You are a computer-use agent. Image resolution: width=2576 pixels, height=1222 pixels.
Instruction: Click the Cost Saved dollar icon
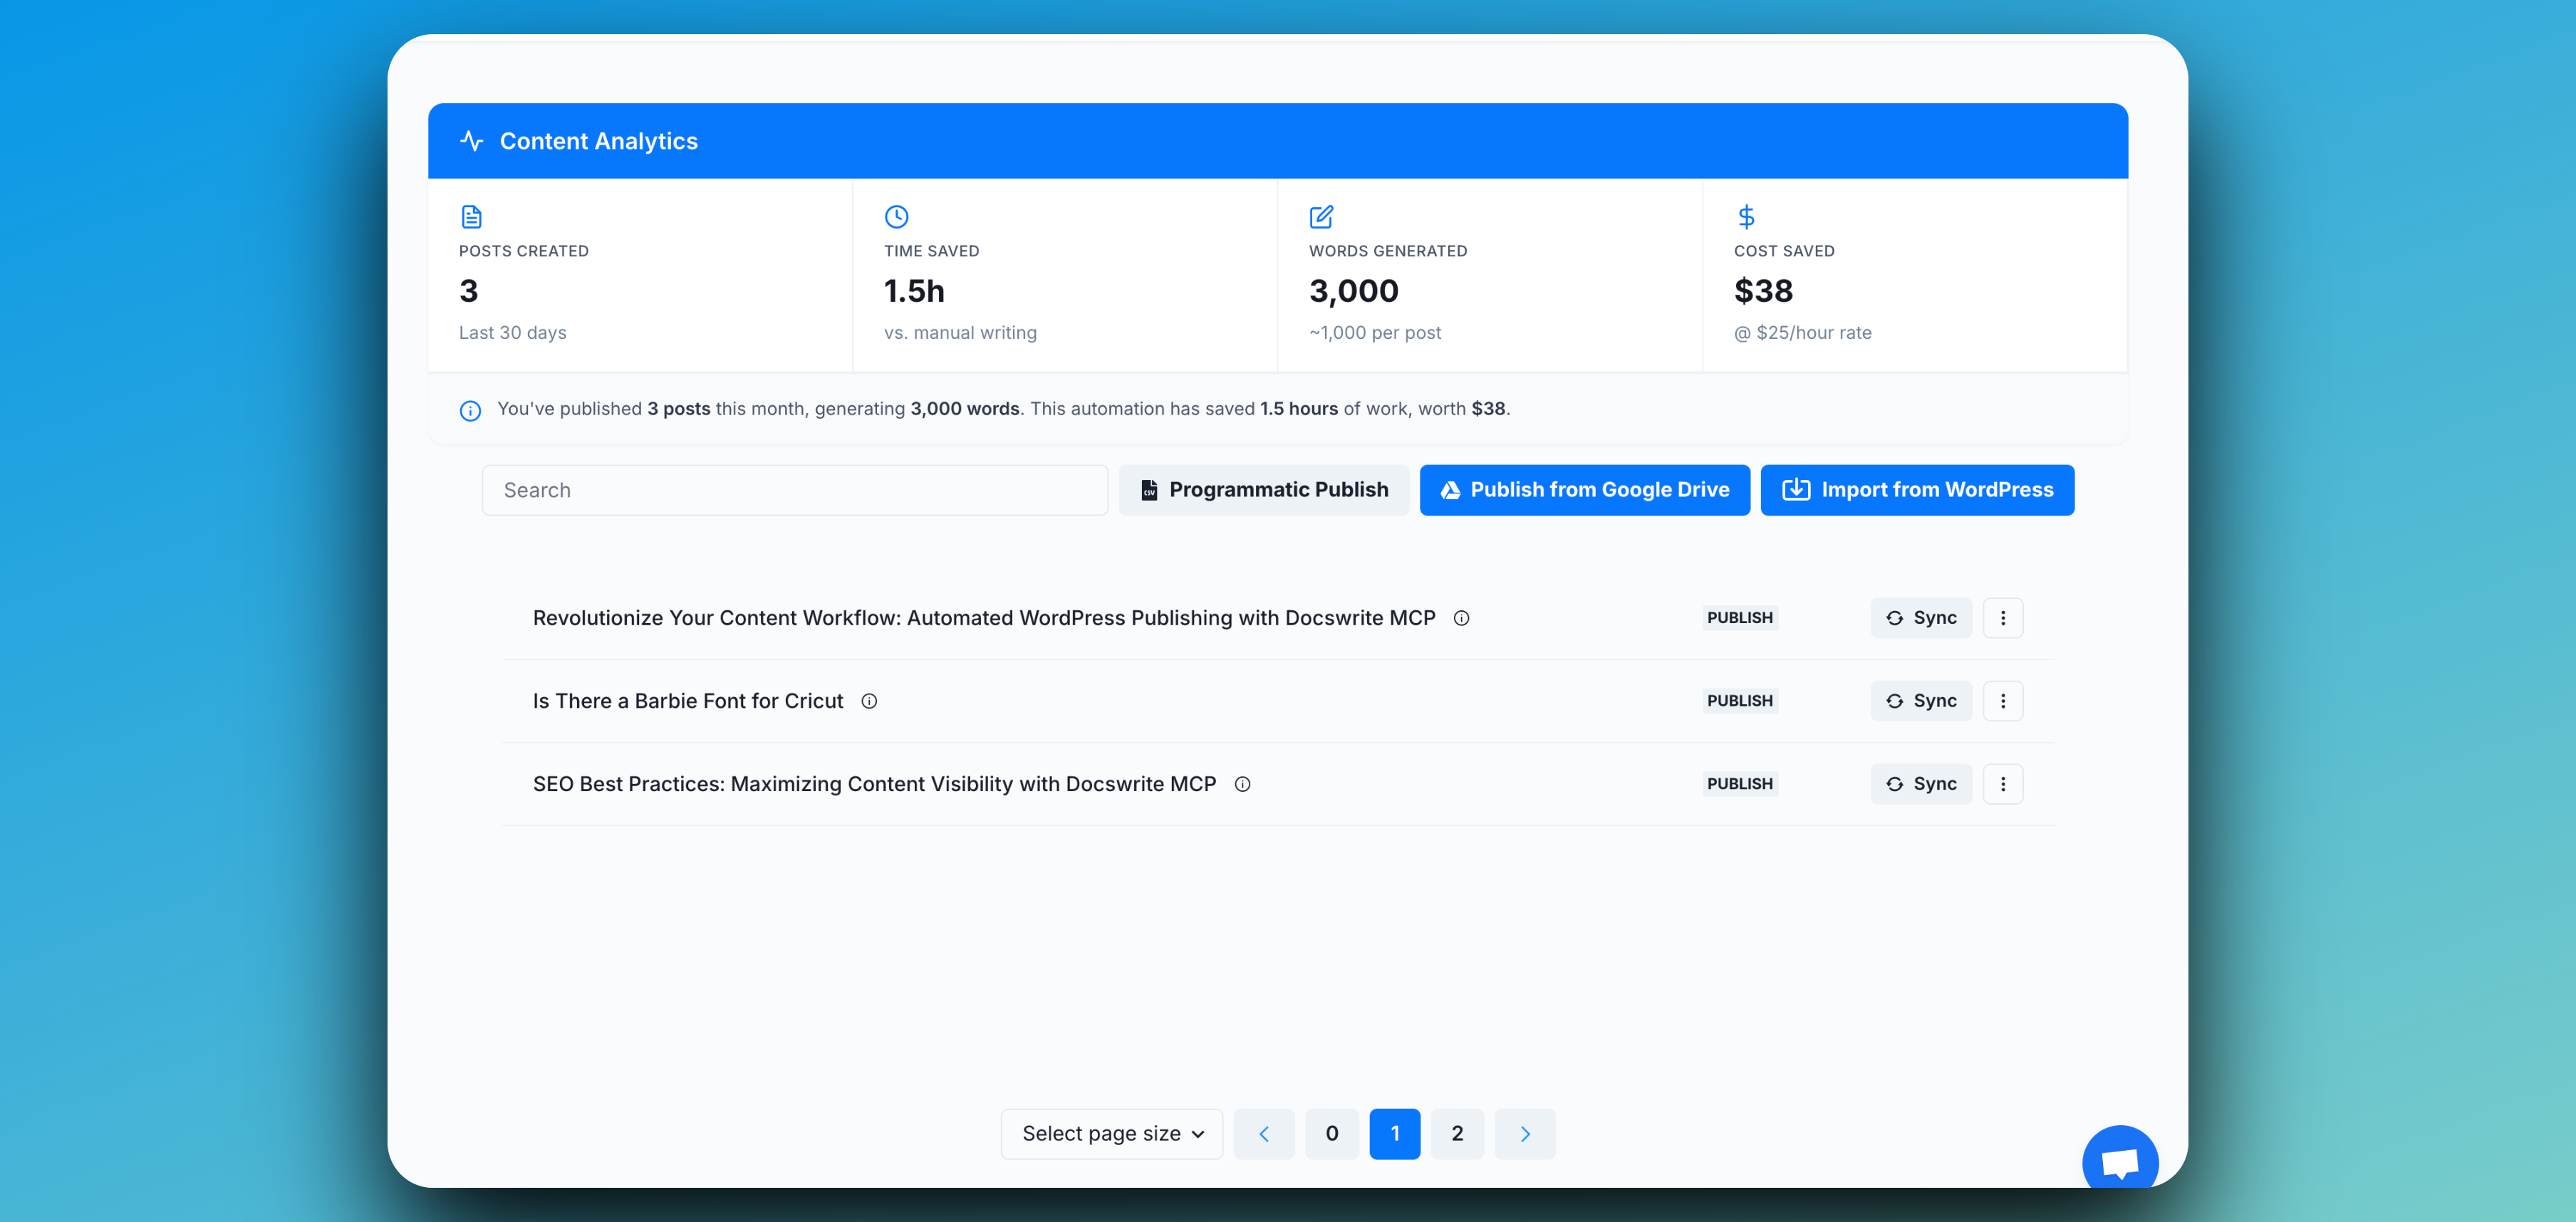click(1746, 216)
